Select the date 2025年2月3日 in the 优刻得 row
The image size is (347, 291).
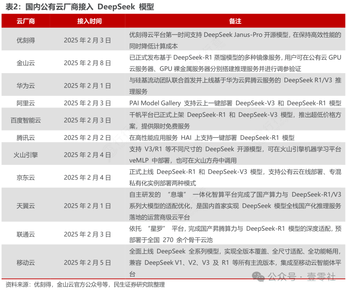pos(87,40)
